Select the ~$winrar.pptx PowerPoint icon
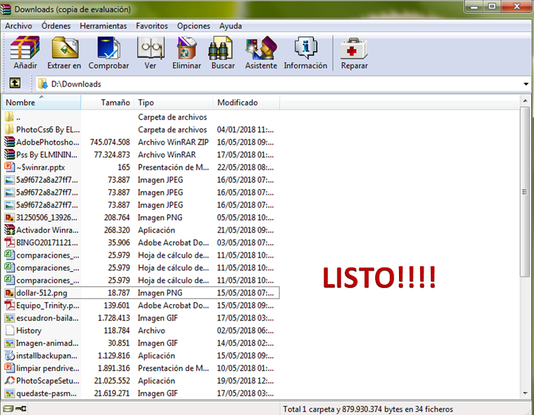Image resolution: width=534 pixels, height=415 pixels. click(9, 167)
